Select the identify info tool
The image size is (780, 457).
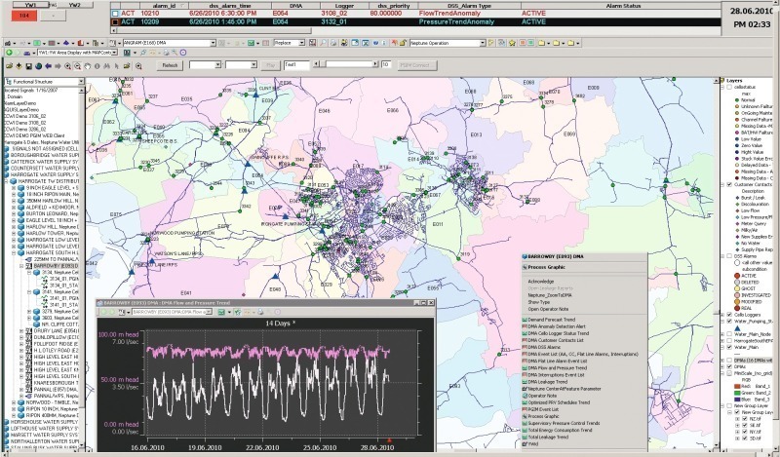coord(97,65)
